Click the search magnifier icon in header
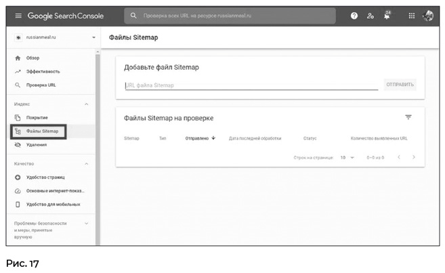This screenshot has width=445, height=273. [x=133, y=16]
